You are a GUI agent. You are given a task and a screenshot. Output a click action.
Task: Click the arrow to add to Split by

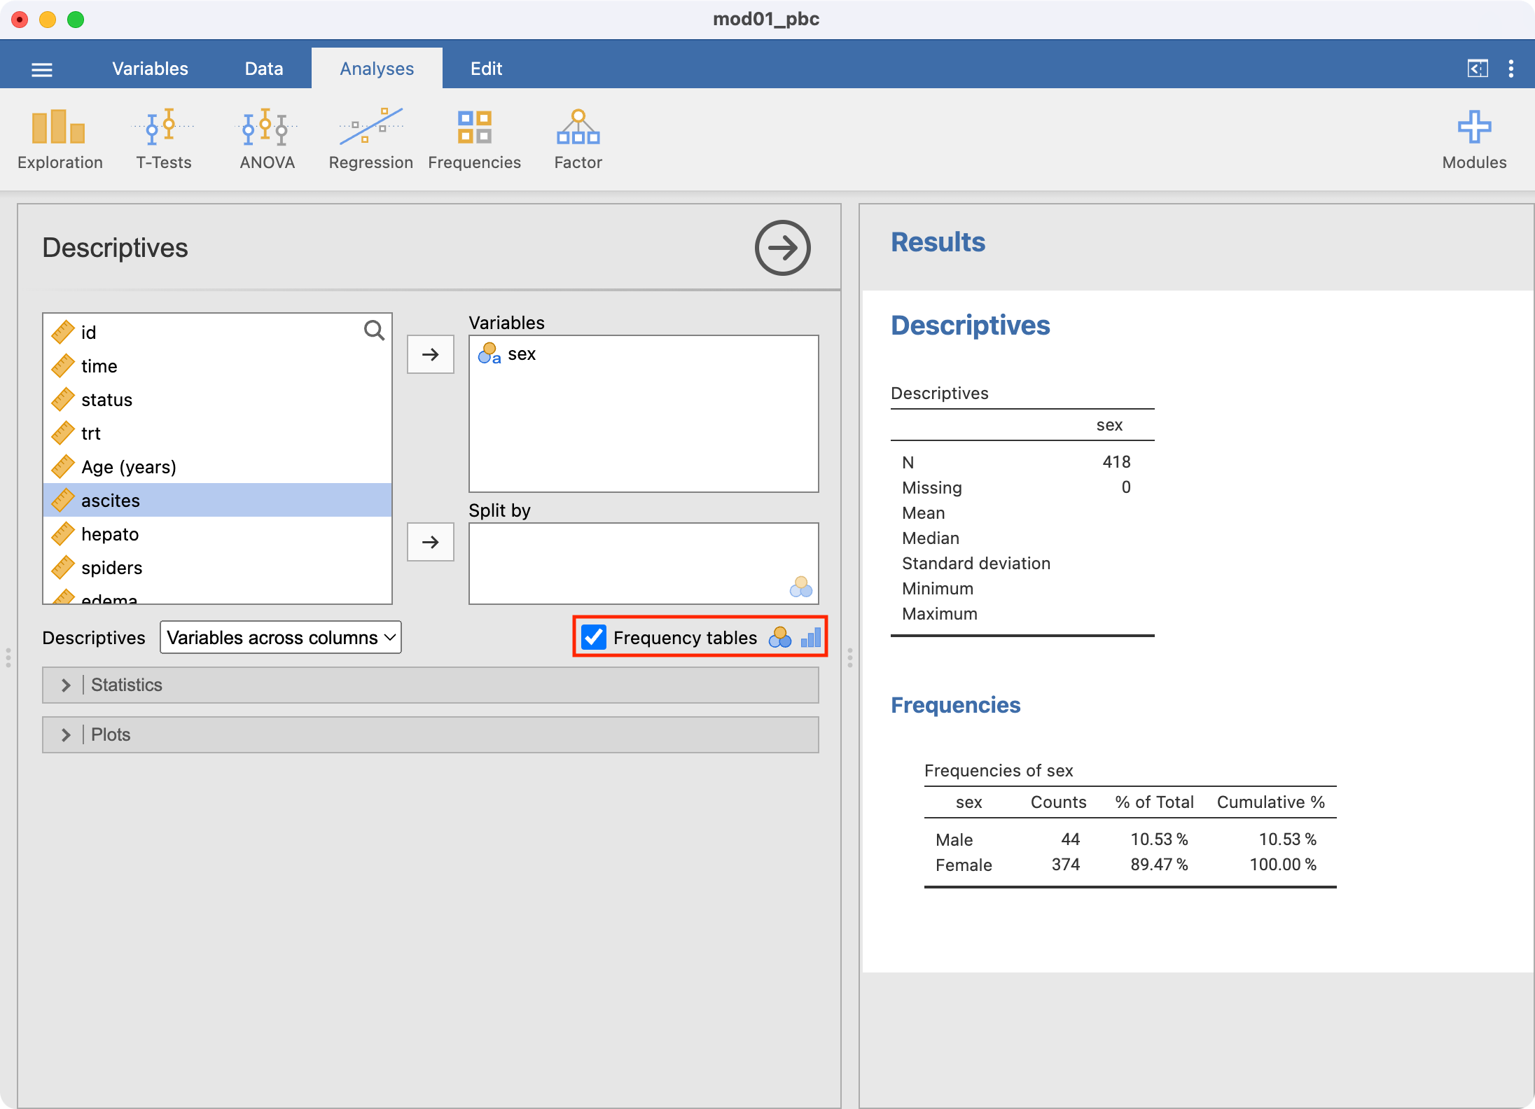pyautogui.click(x=430, y=542)
